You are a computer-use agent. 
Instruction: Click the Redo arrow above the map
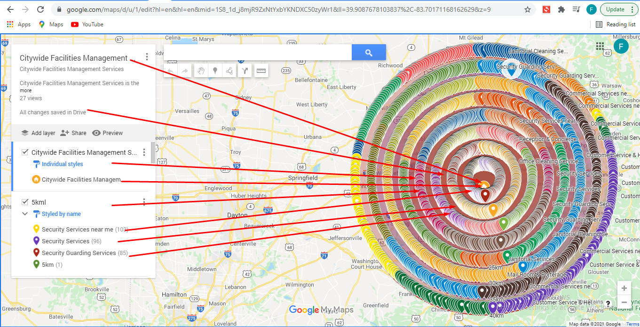(x=184, y=71)
